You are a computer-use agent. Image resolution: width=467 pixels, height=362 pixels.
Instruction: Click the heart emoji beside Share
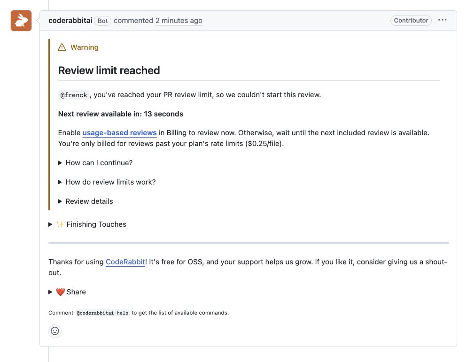[x=61, y=292]
